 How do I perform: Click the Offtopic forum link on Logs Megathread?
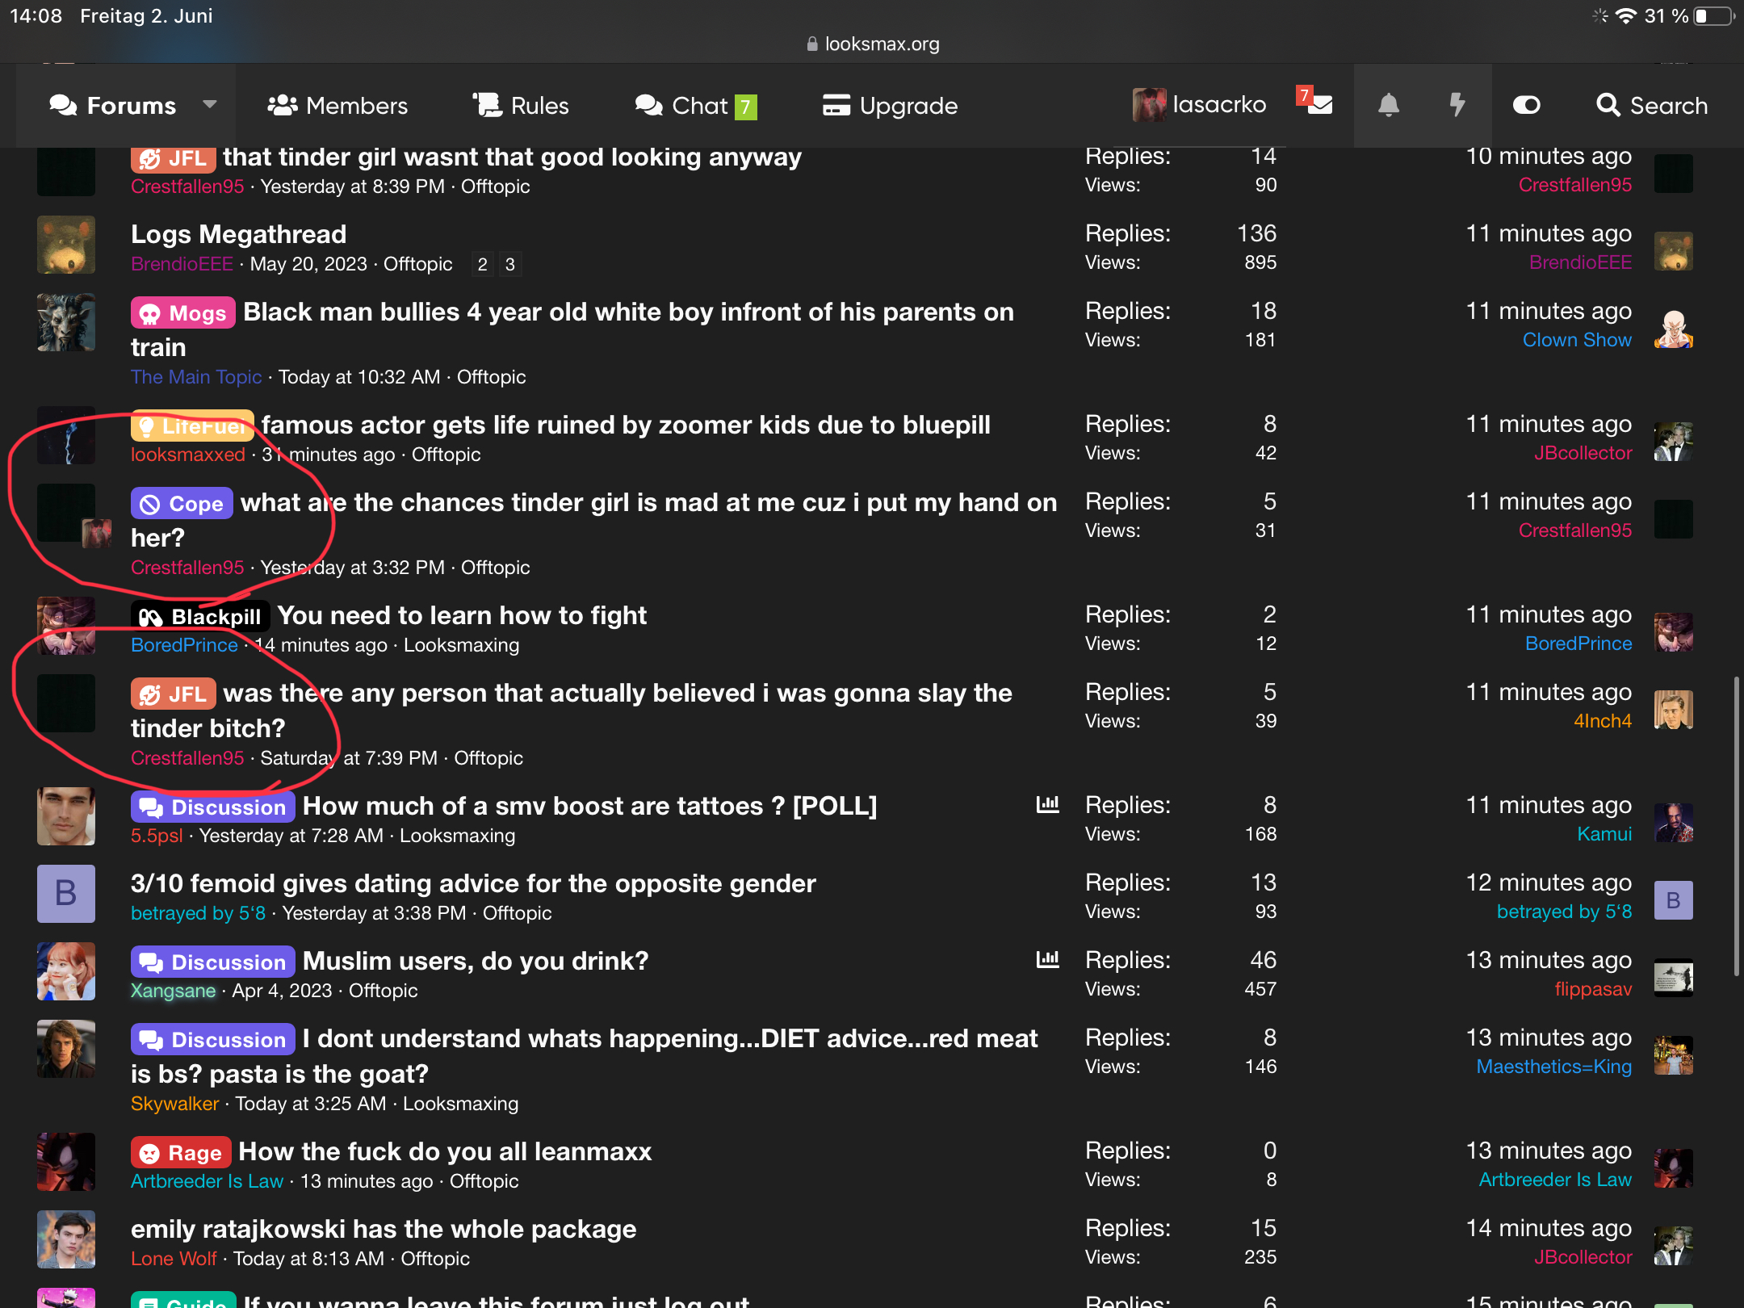417,264
